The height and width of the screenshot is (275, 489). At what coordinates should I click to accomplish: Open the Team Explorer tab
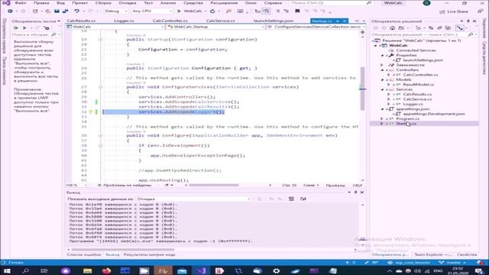click(x=433, y=254)
